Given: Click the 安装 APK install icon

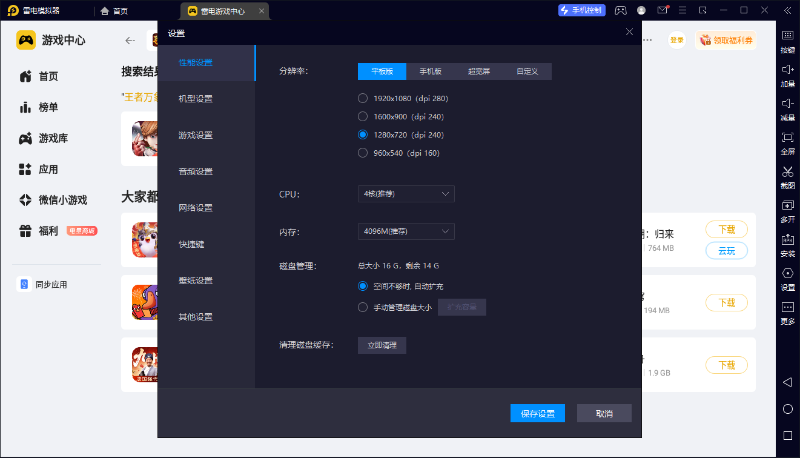Looking at the screenshot, I should [x=787, y=240].
